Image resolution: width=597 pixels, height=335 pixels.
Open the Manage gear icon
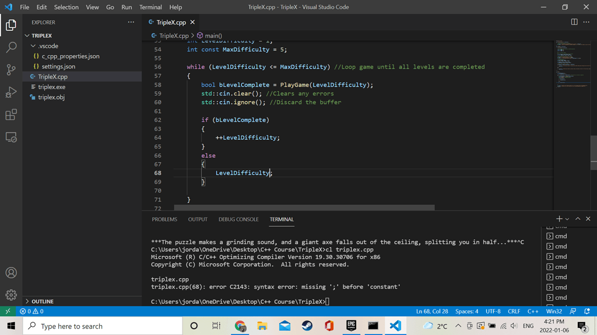point(10,295)
